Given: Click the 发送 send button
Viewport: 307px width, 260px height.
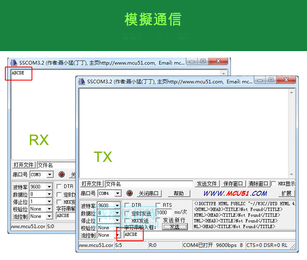Looking at the screenshot, I should (x=175, y=227).
